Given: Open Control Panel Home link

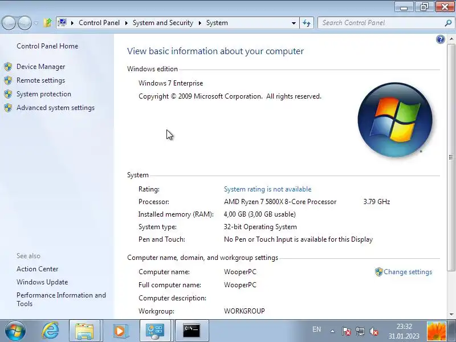Looking at the screenshot, I should (47, 46).
